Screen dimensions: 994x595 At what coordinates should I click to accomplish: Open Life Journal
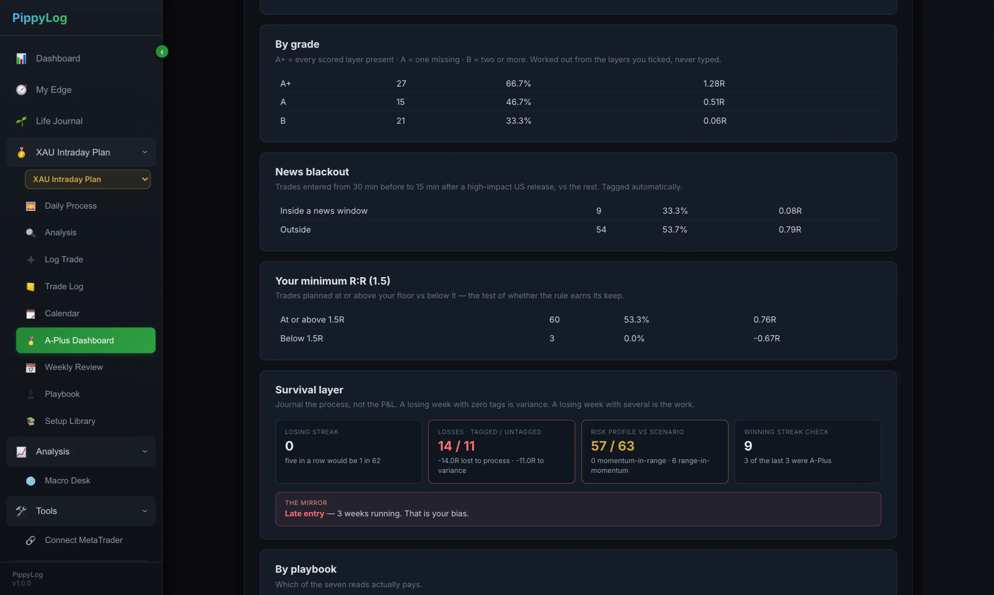point(81,121)
